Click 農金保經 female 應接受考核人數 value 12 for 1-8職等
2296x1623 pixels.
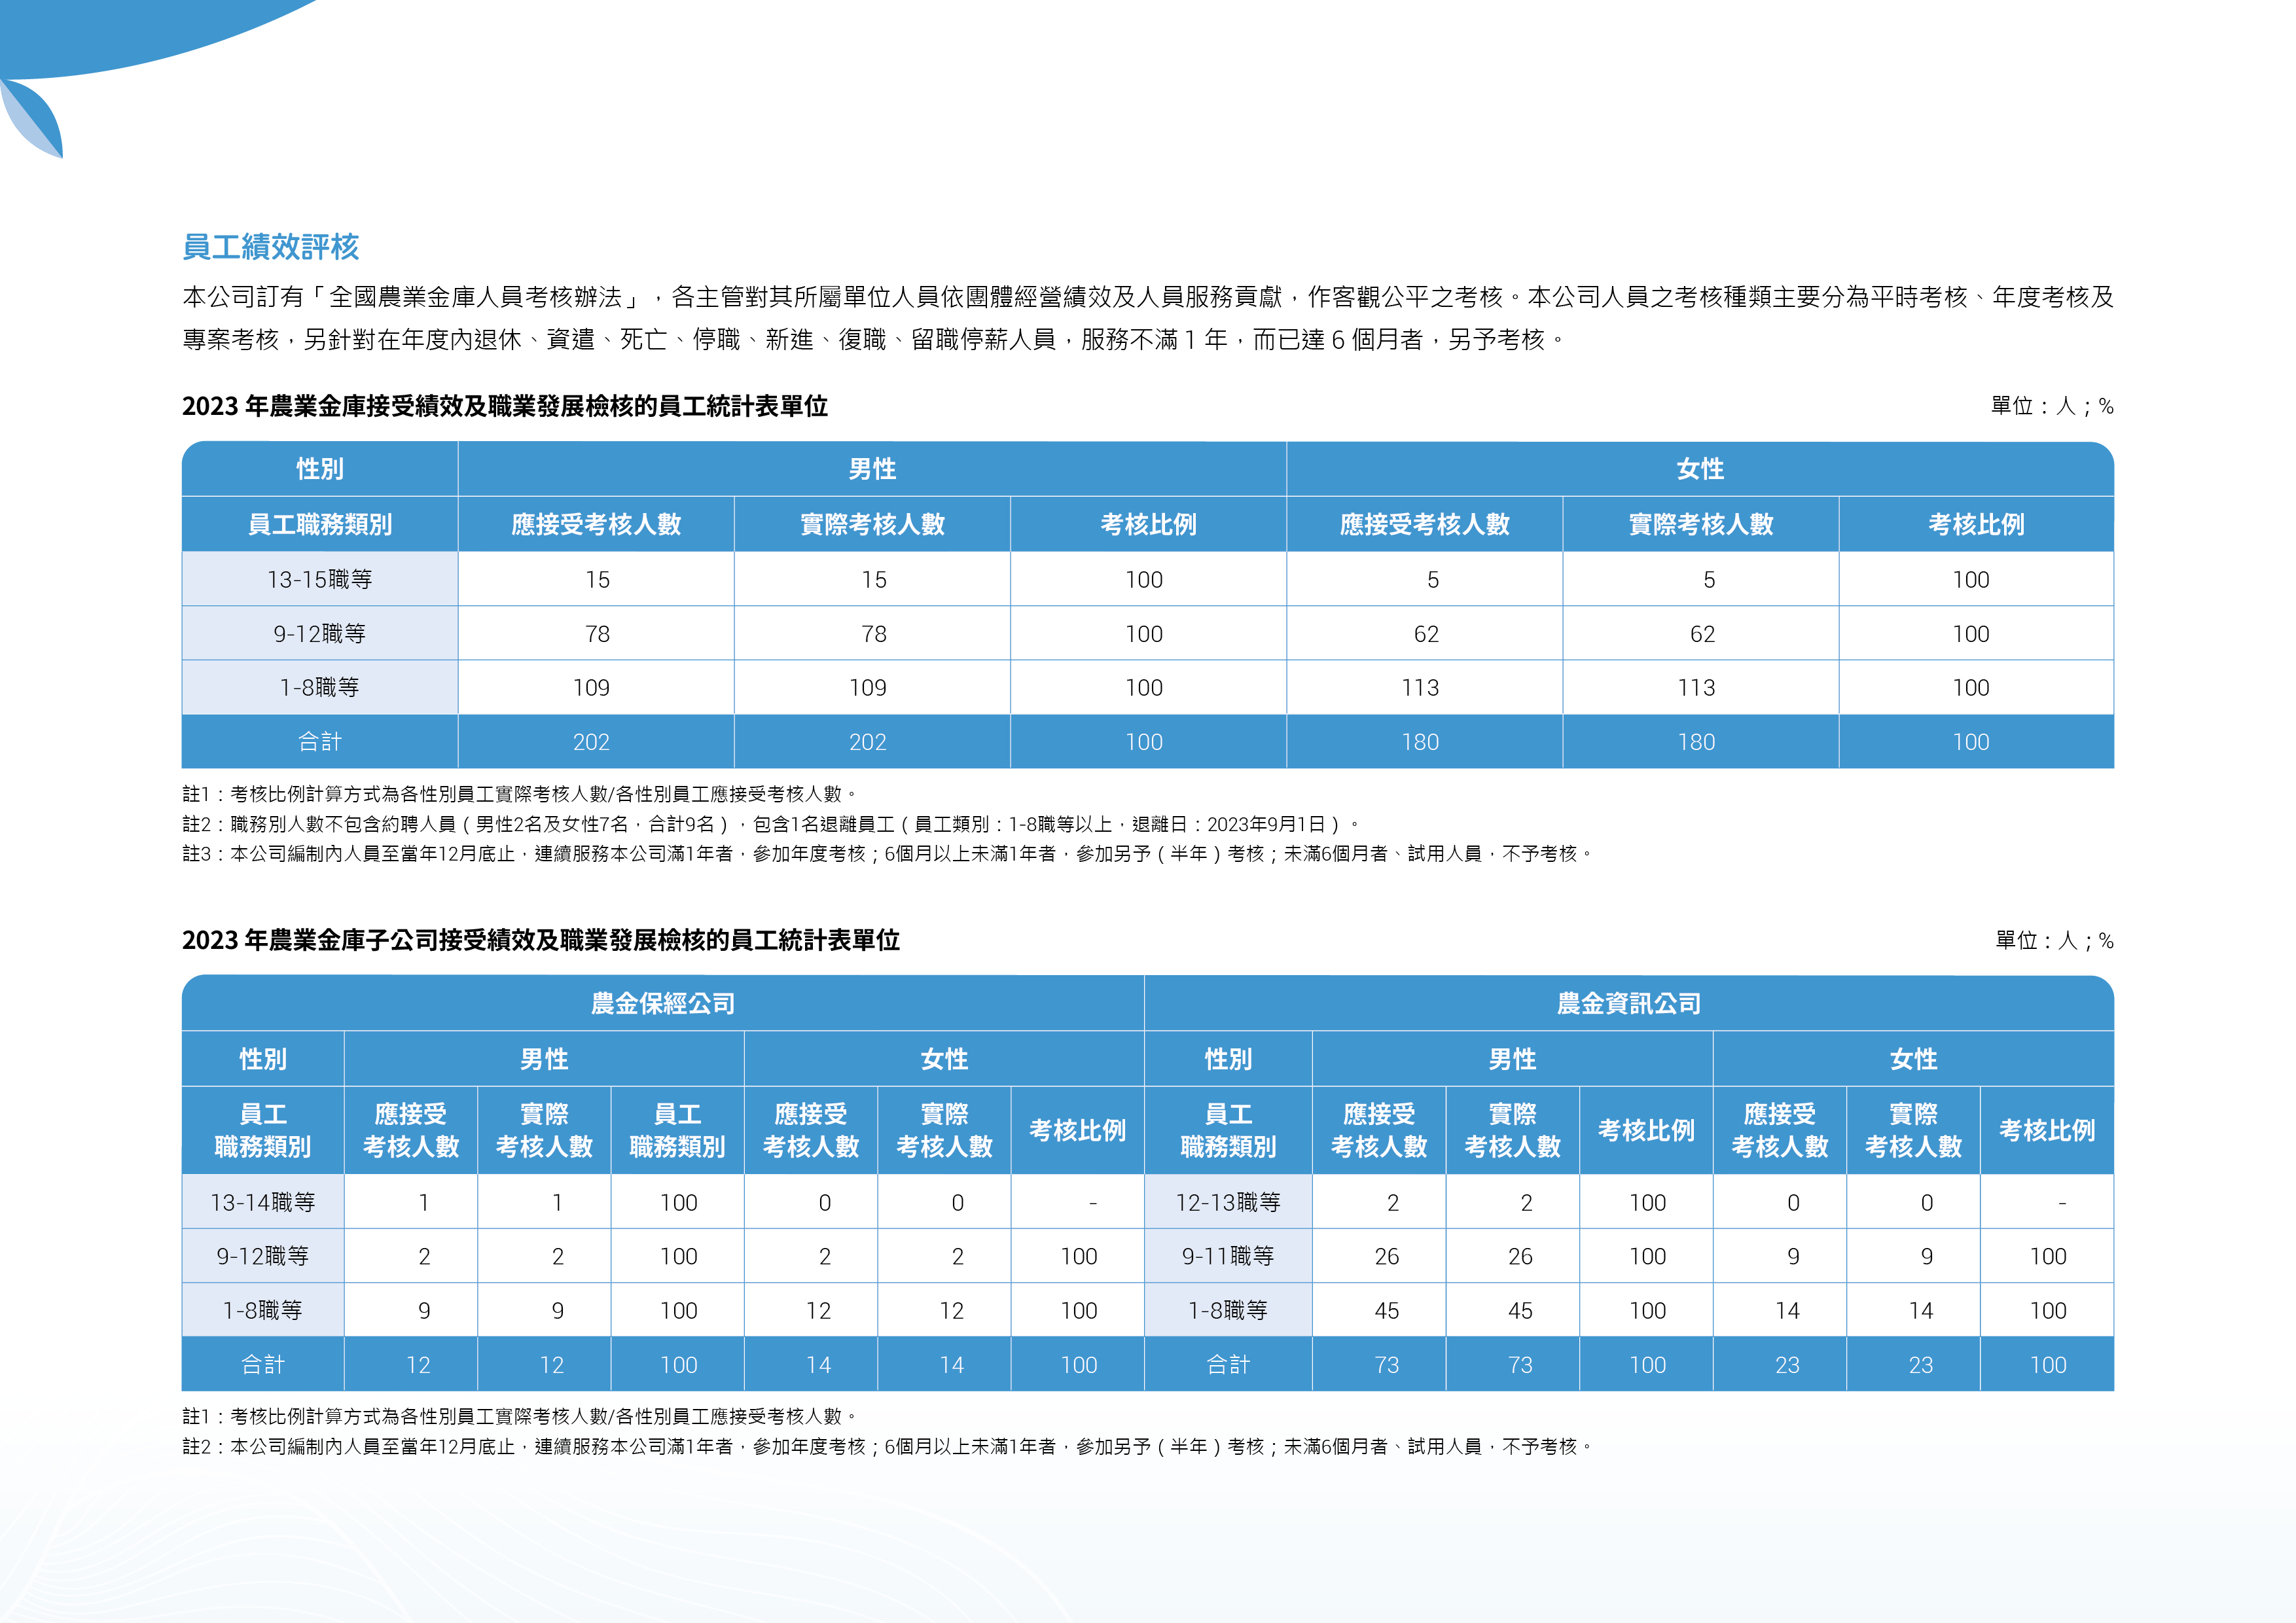tap(818, 1311)
